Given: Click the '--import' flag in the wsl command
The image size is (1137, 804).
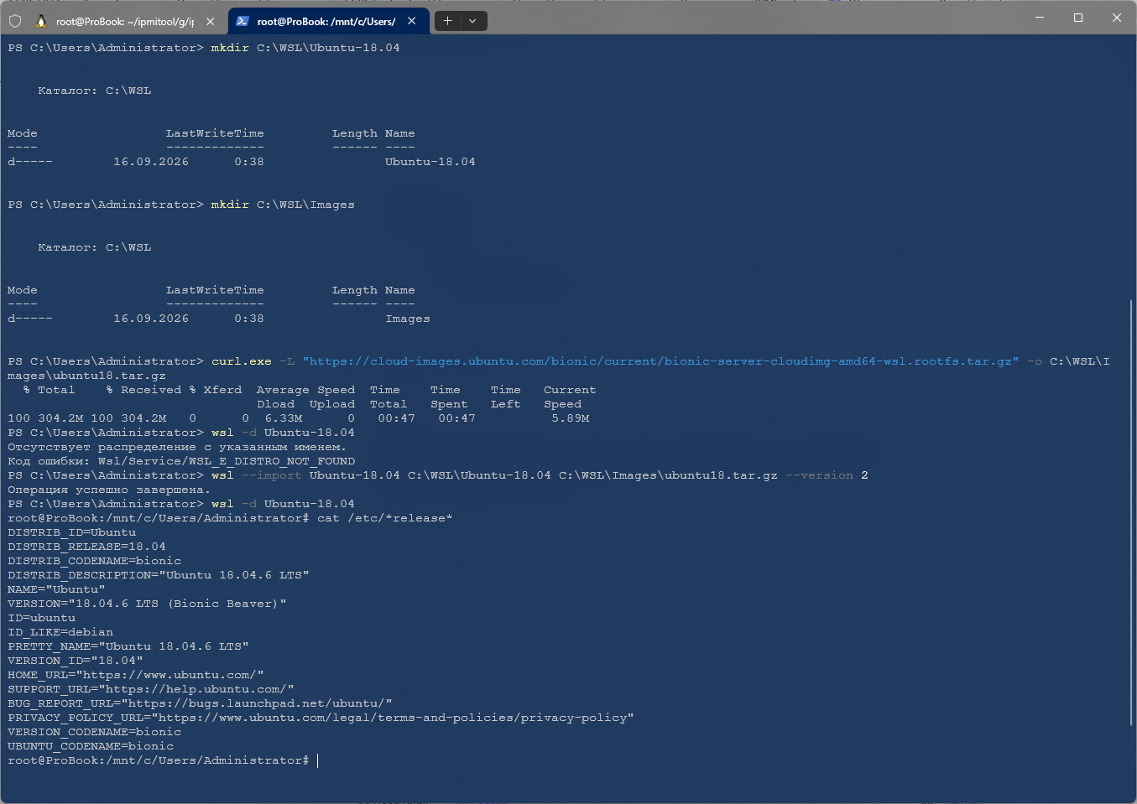Looking at the screenshot, I should click(x=272, y=475).
